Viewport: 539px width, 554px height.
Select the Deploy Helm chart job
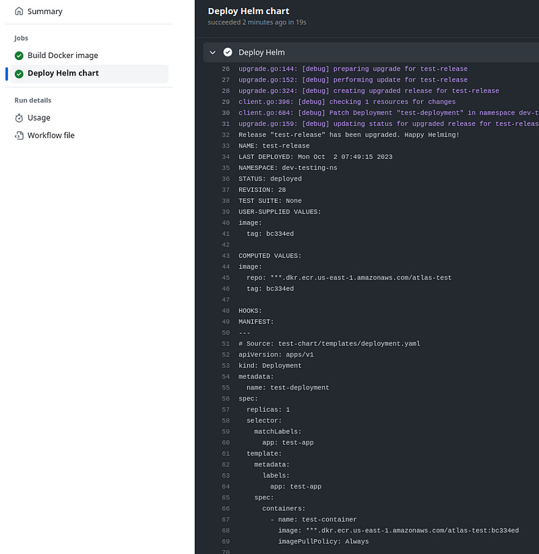(x=63, y=73)
